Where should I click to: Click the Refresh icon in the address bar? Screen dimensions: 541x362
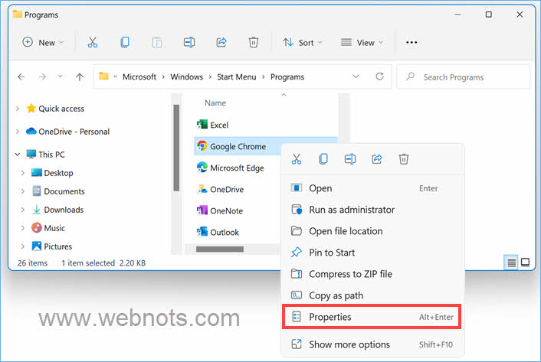[379, 77]
